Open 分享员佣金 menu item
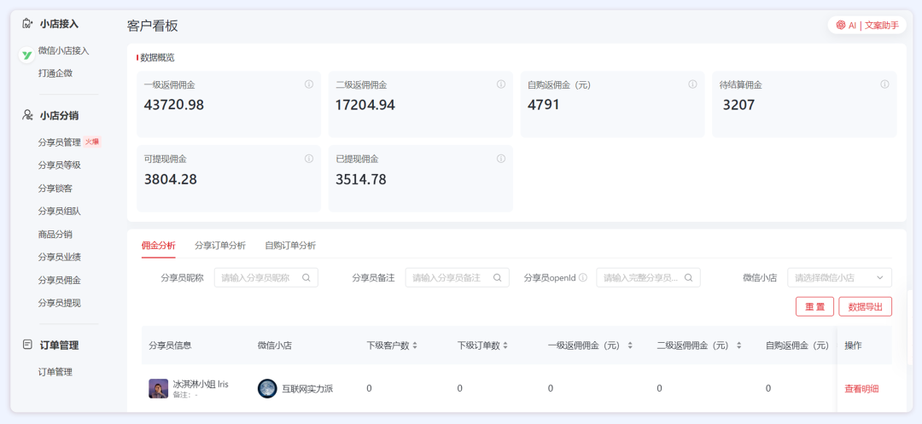 point(60,280)
